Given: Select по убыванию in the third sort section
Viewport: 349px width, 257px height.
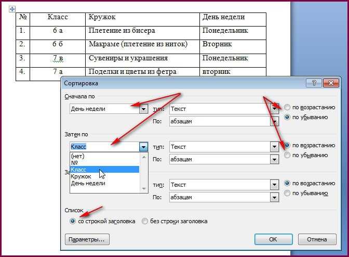Looking at the screenshot, I should pos(306,193).
